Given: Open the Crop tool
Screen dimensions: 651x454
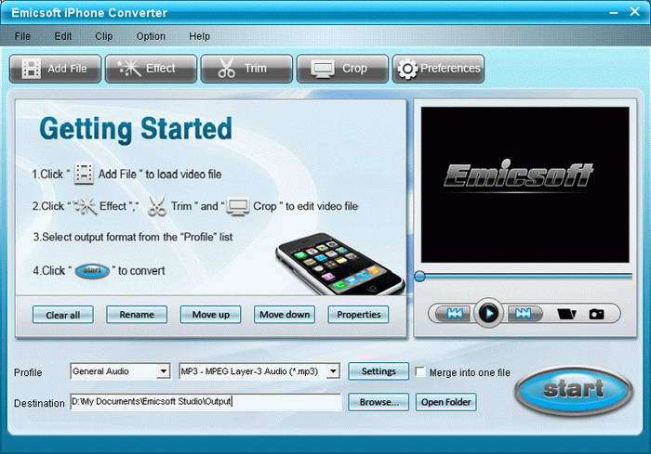Looking at the screenshot, I should (x=342, y=69).
